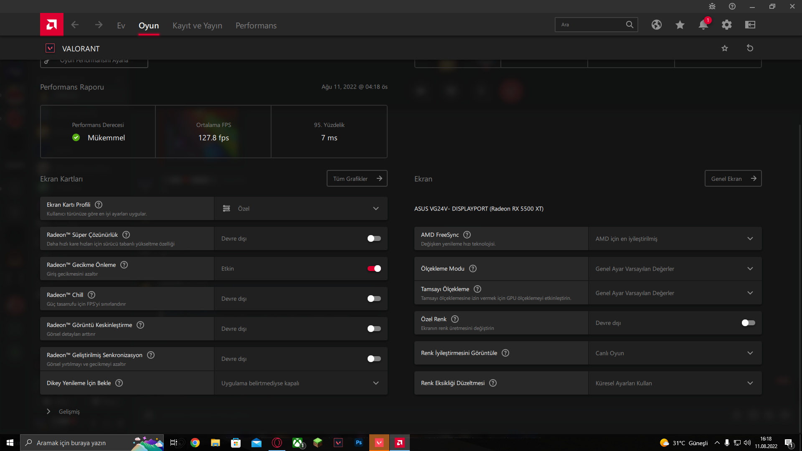Open Tamsayı Ölçekleme dropdown
The image size is (802, 451).
675,293
